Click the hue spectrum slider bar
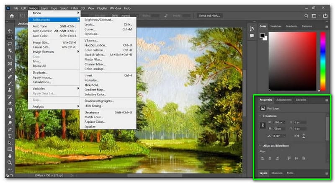 [x=323, y=61]
